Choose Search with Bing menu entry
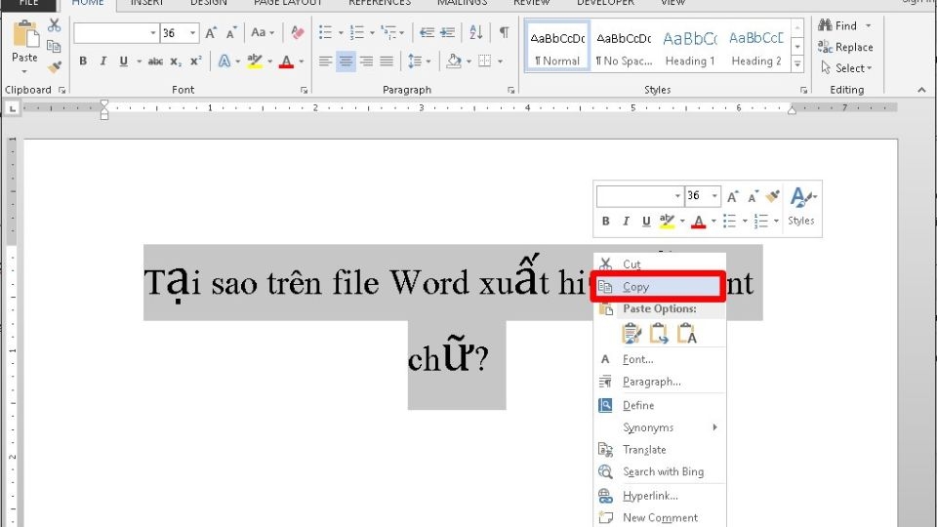The height and width of the screenshot is (527, 937). tap(660, 471)
